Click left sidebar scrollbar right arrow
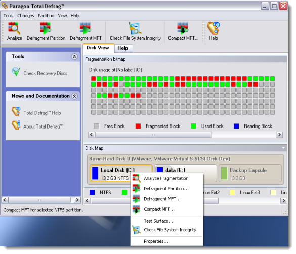 (77, 200)
